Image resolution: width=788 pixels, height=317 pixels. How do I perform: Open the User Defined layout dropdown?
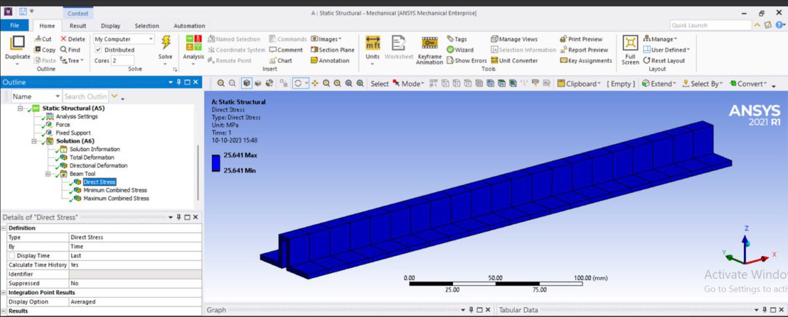666,50
